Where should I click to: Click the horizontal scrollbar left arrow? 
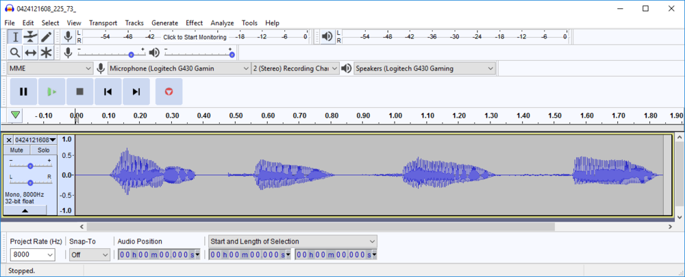click(x=82, y=227)
